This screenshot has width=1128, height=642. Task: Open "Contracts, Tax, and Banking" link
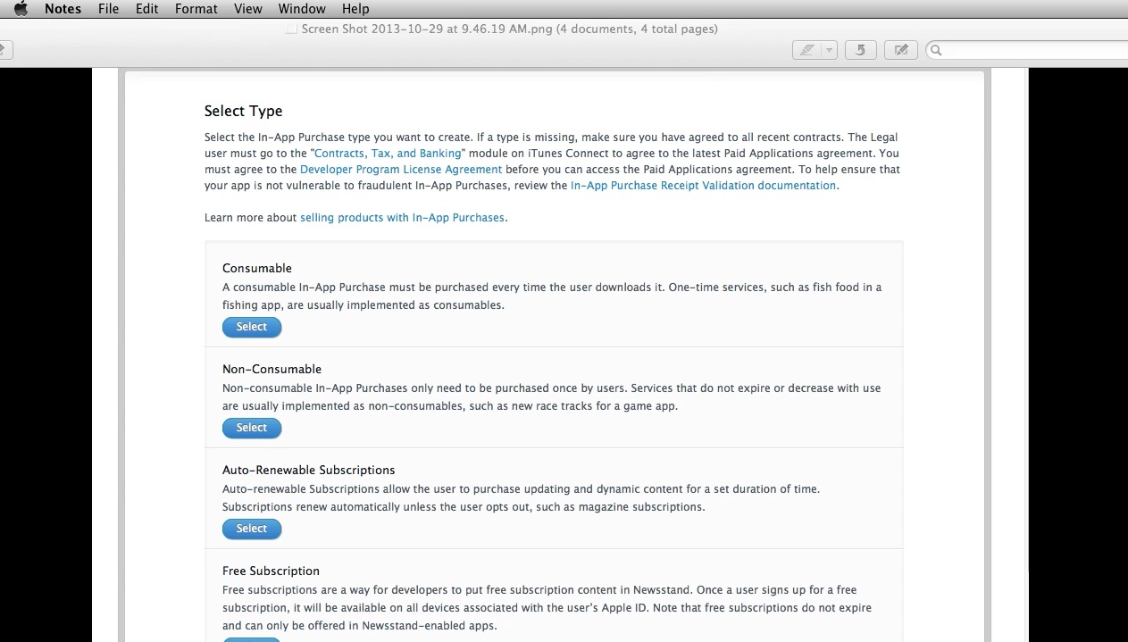pos(388,154)
